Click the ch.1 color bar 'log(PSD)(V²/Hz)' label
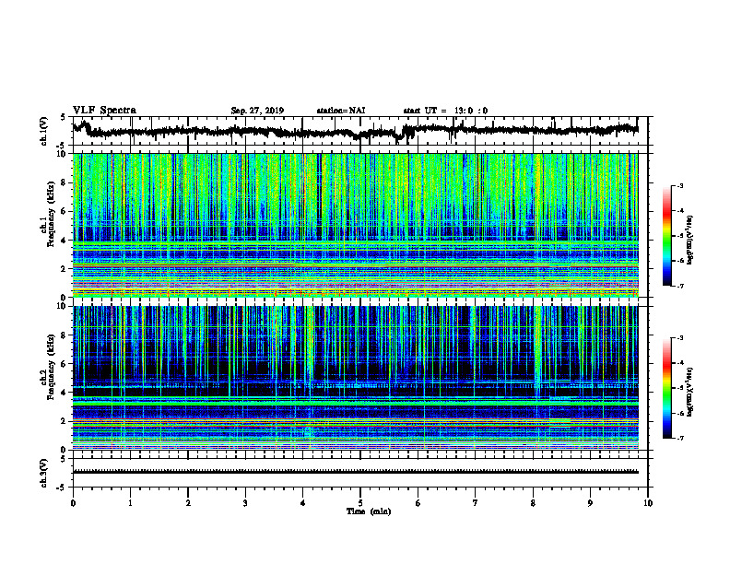The image size is (730, 564). (x=690, y=240)
